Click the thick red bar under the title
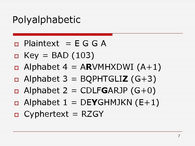This screenshot has width=195, height=146. coord(63,35)
